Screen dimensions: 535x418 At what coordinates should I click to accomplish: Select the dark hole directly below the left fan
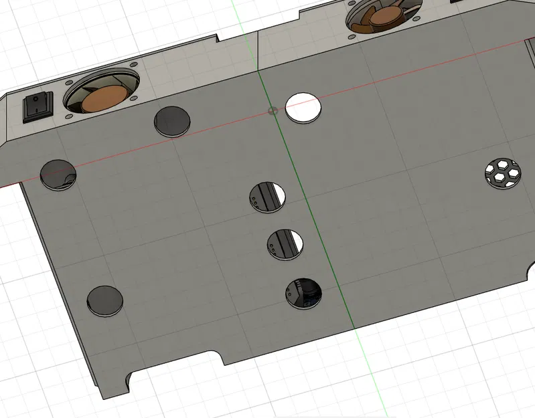click(172, 122)
